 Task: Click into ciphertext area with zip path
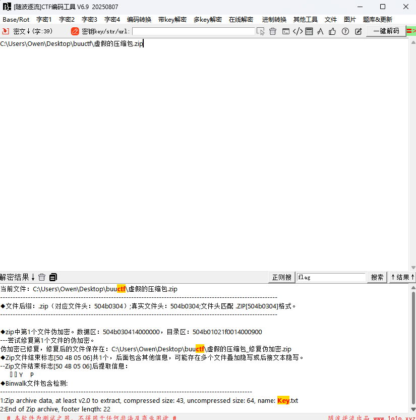pyautogui.click(x=204, y=154)
